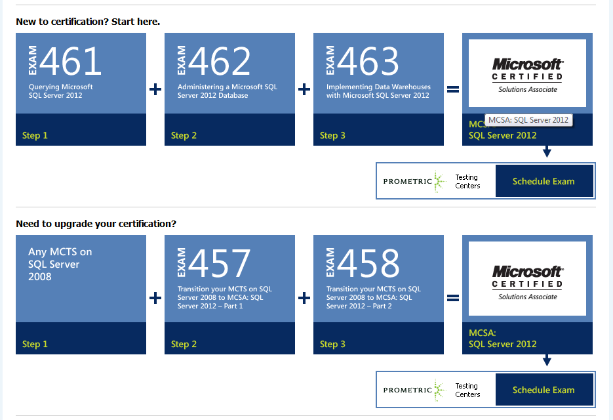Viewport: 613px width, 420px height.
Task: Click Prometric logo in bottom scheduling box
Action: (x=415, y=390)
